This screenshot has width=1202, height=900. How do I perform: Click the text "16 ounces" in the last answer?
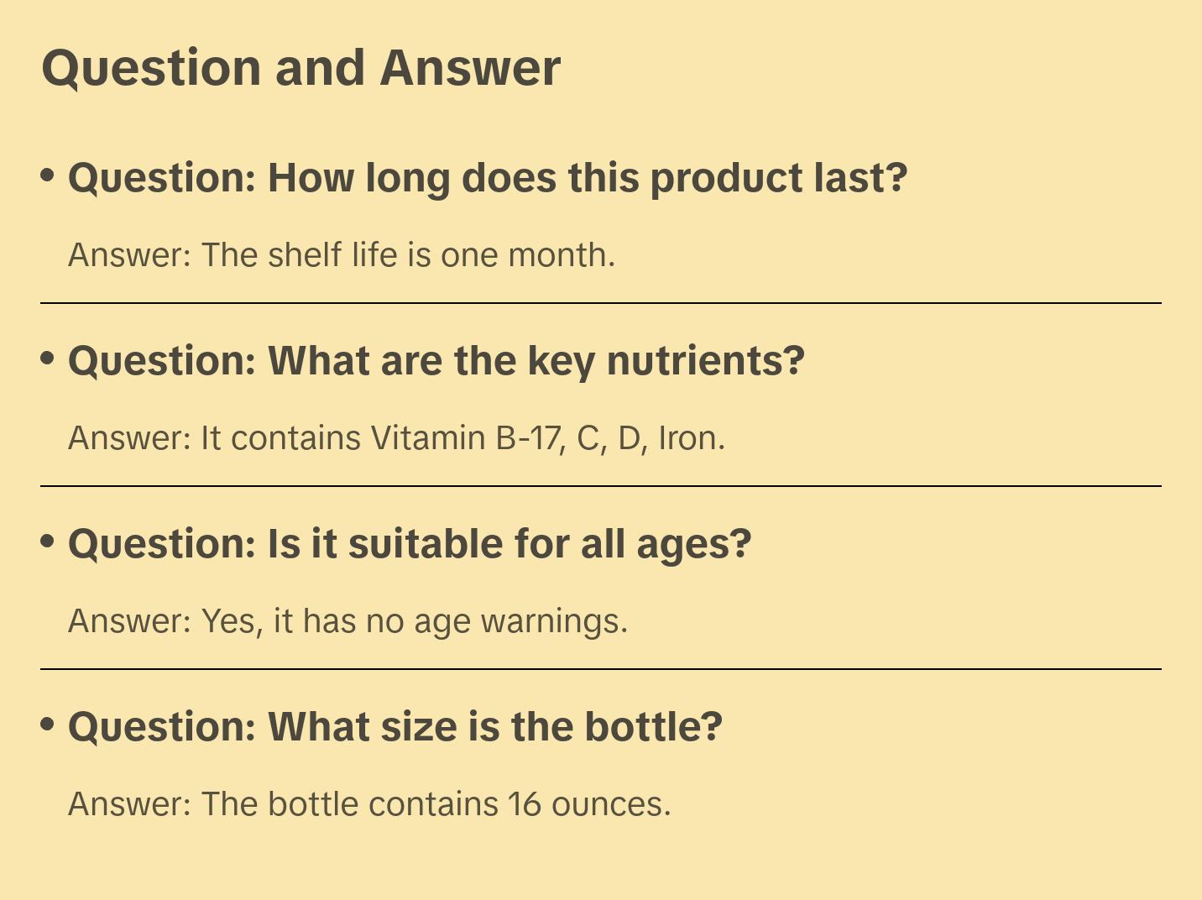588,804
